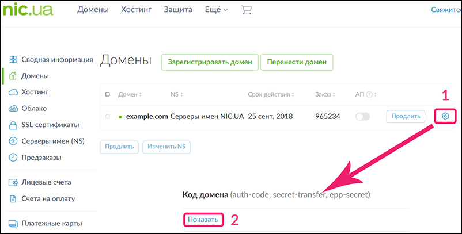
Task: Sort the table by Домен column
Action: (x=130, y=94)
